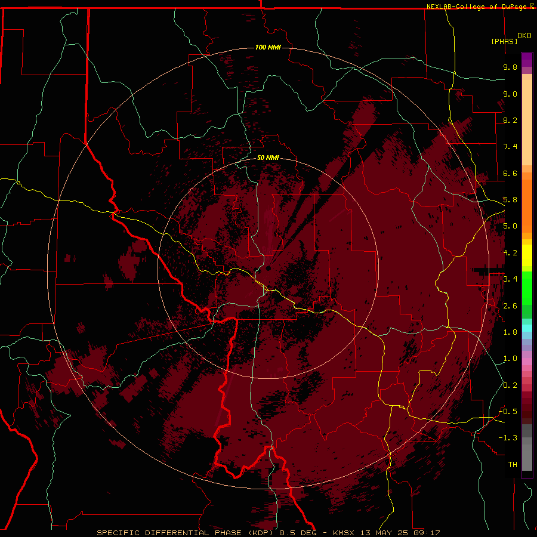The height and width of the screenshot is (537, 537).
Task: Click the "0.5 DEG" elevation text
Action: pos(298,533)
